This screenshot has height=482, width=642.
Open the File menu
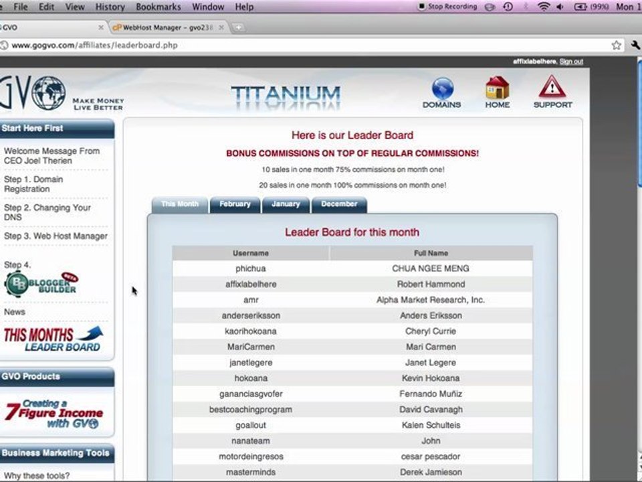[x=21, y=7]
